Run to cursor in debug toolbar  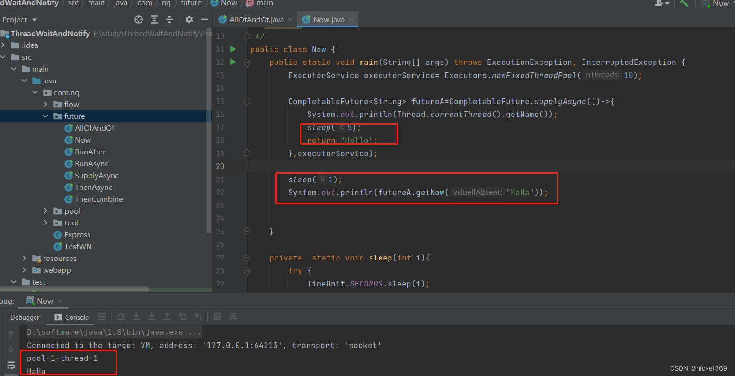(198, 317)
